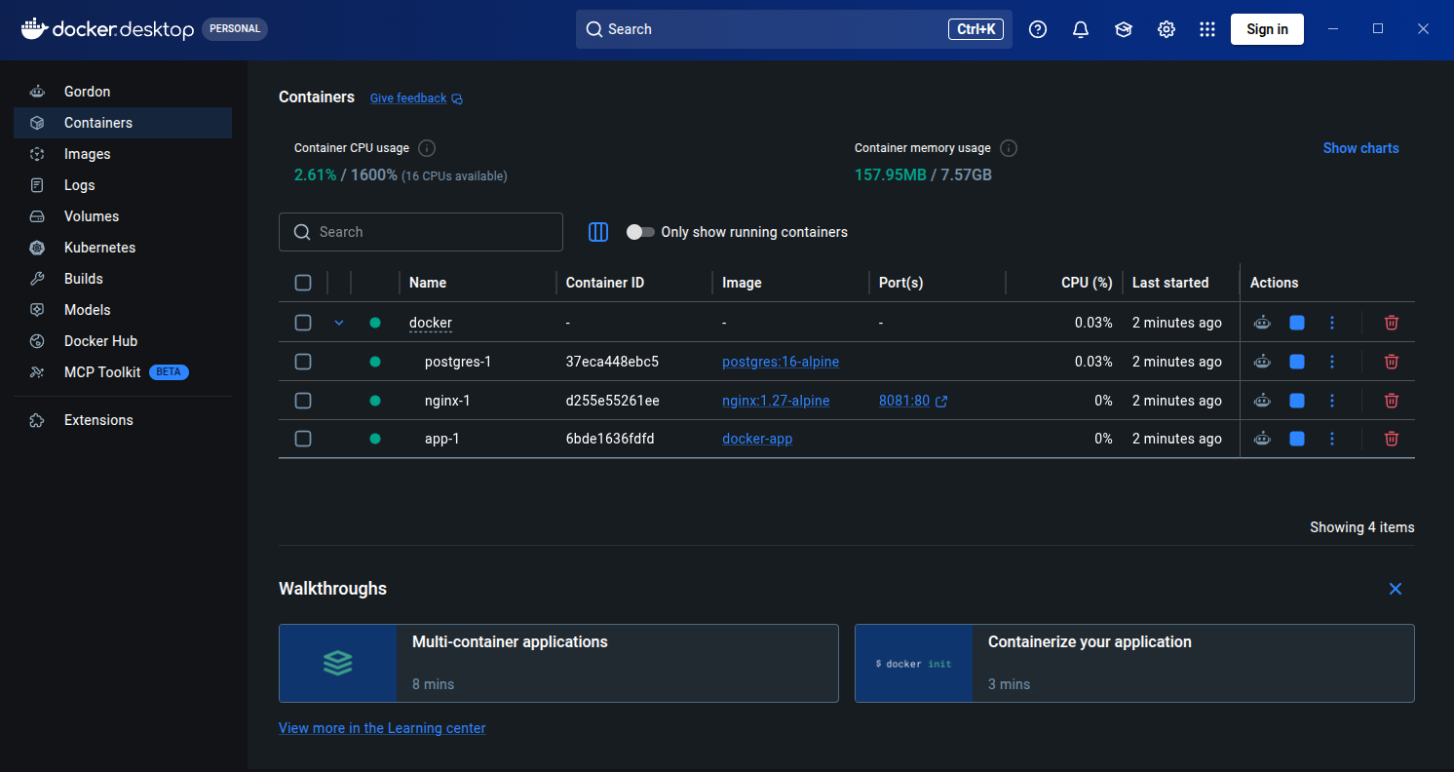Ask Gordon about nginx-1 container
This screenshot has width=1454, height=772.
pyautogui.click(x=1262, y=401)
